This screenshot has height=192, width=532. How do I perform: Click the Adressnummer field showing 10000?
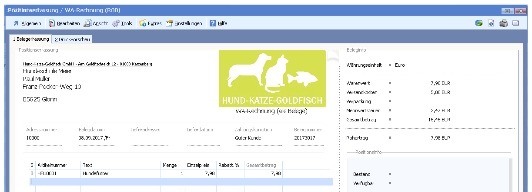(43, 138)
